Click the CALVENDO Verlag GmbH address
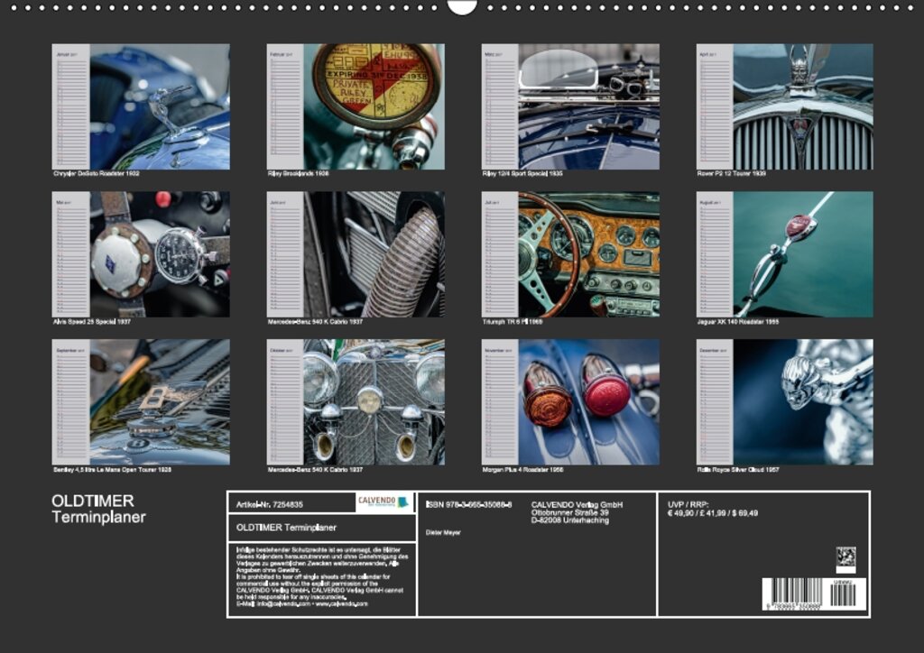Screen dimensions: 924x653 (577, 512)
